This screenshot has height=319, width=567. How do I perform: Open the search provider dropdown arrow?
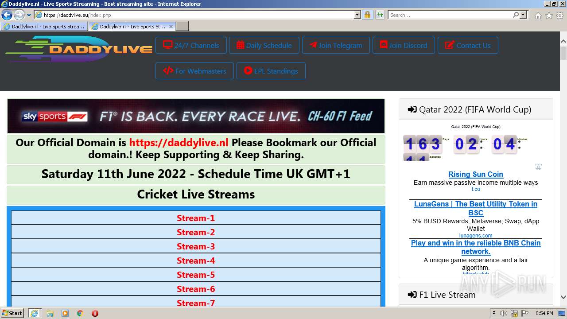click(x=523, y=15)
